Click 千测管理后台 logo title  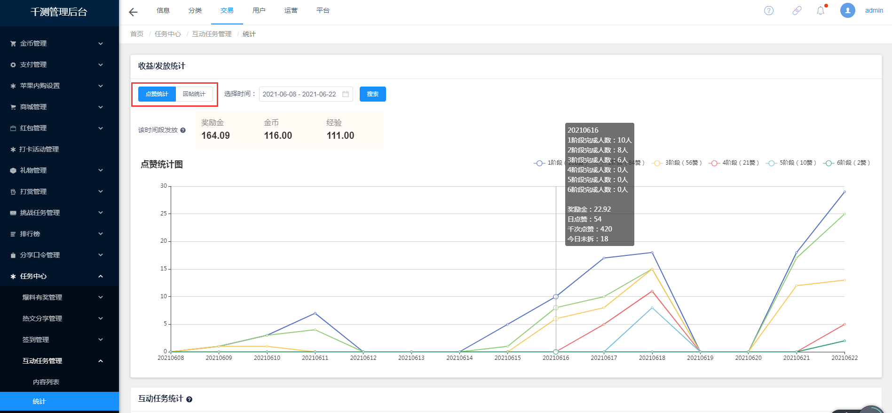pos(59,12)
